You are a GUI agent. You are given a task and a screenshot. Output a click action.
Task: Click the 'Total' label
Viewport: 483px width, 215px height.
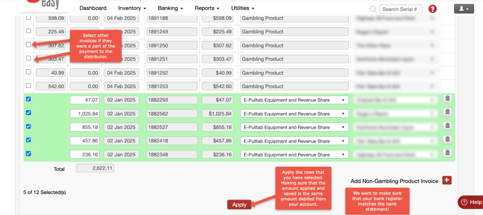tap(59, 169)
